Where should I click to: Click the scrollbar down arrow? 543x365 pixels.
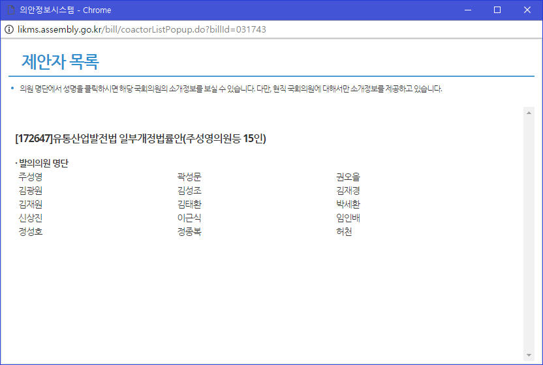click(529, 355)
